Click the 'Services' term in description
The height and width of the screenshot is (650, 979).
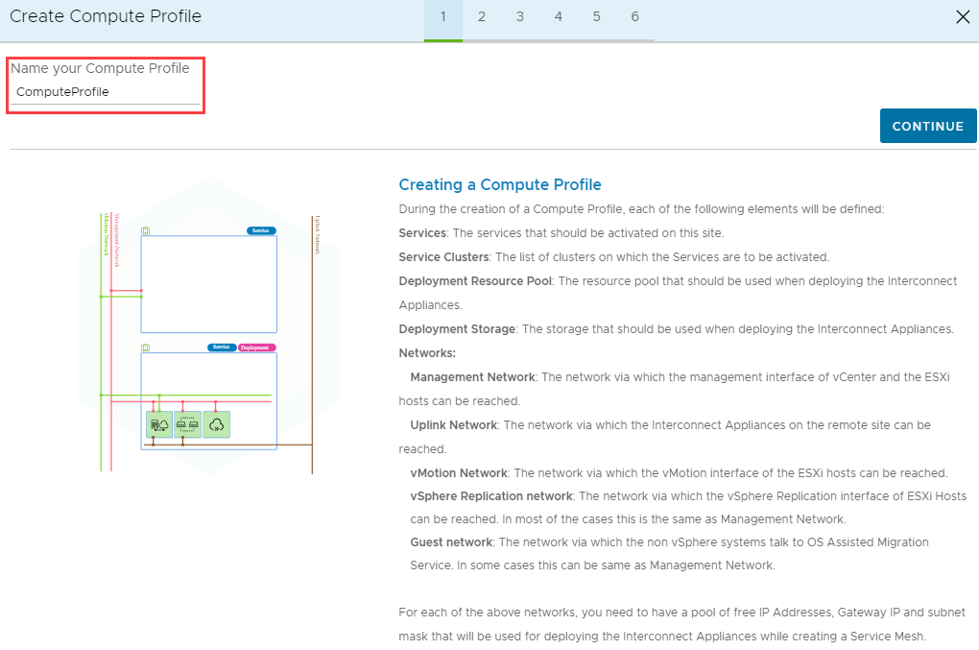[x=422, y=233]
